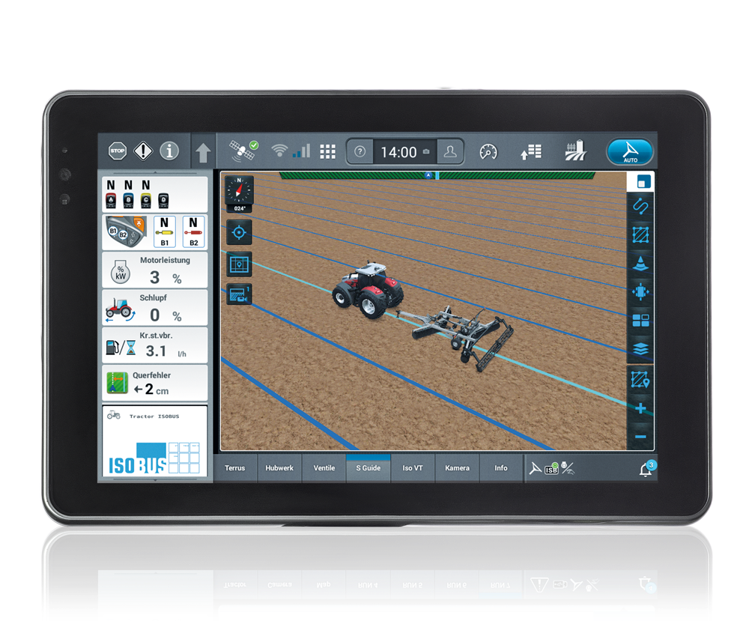The image size is (749, 621).
Task: Tap the STOP octagon icon
Action: tap(118, 151)
